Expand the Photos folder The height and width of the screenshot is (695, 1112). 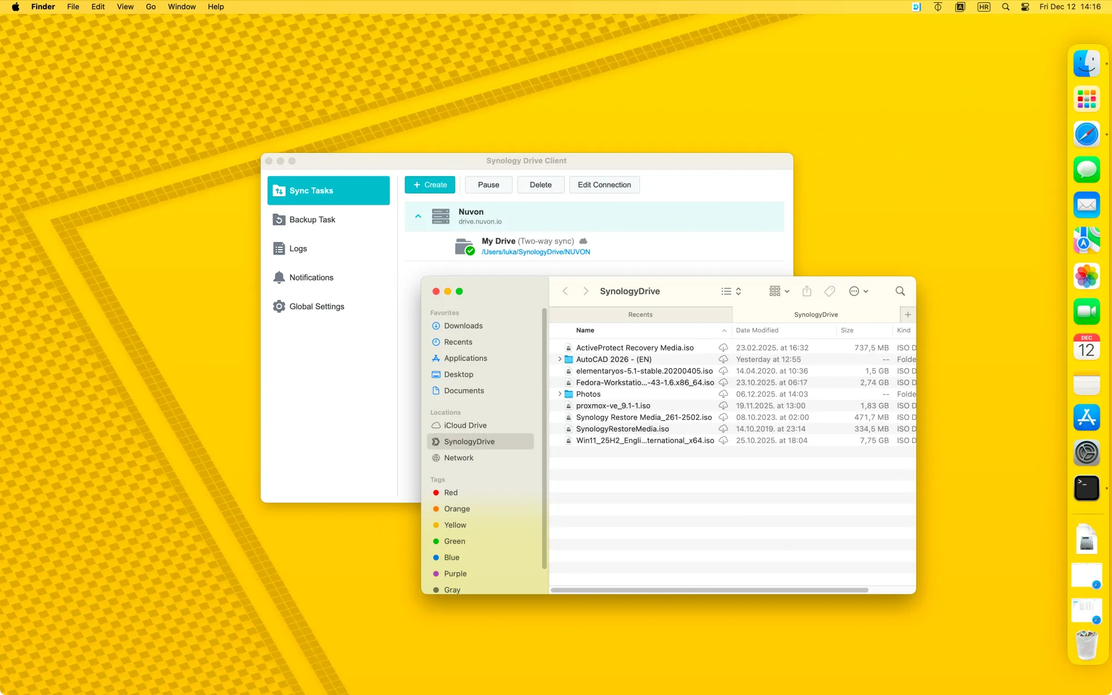tap(559, 394)
